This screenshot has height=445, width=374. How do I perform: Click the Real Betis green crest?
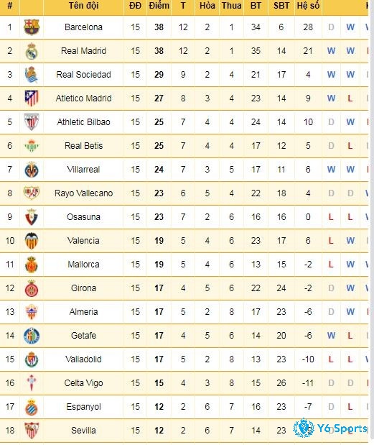pyautogui.click(x=32, y=146)
